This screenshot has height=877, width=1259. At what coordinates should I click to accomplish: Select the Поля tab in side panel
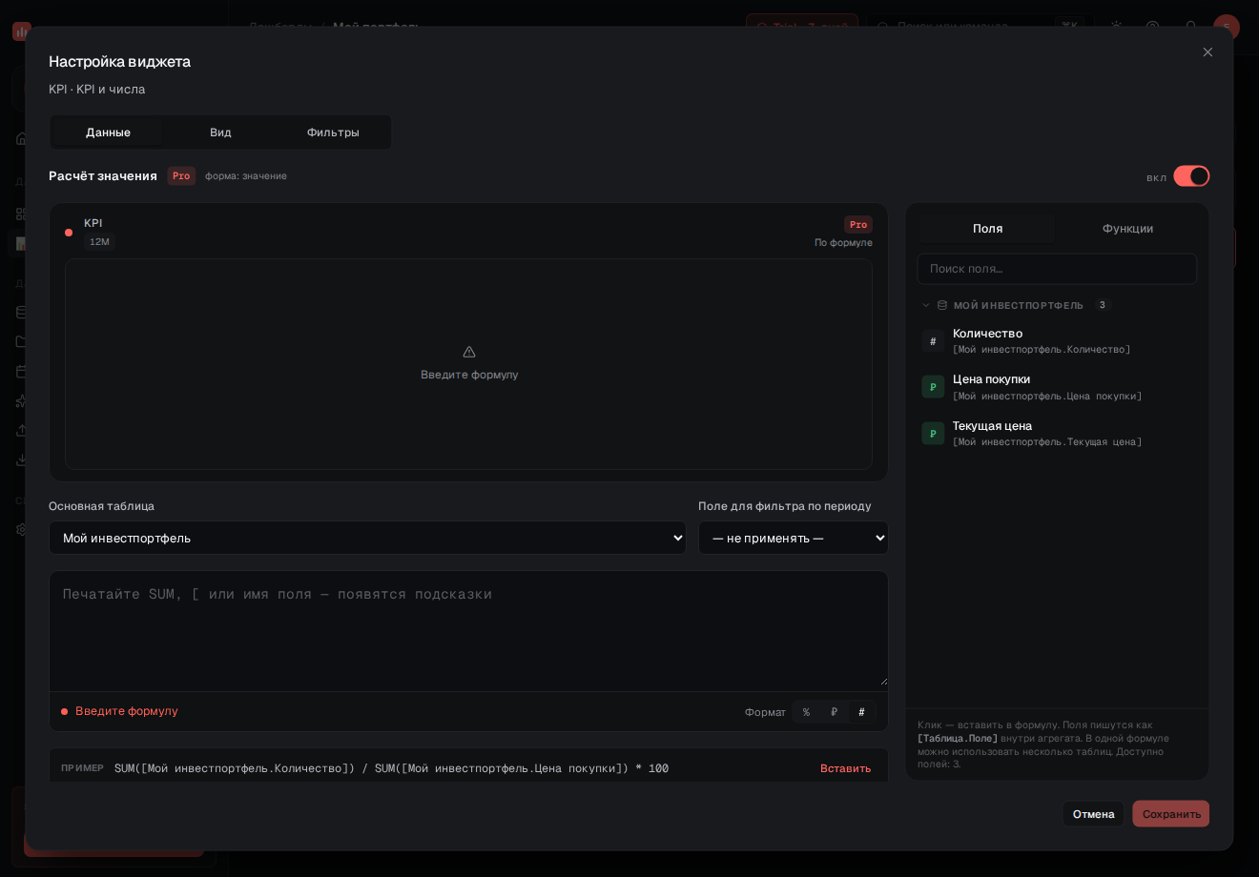(x=987, y=229)
